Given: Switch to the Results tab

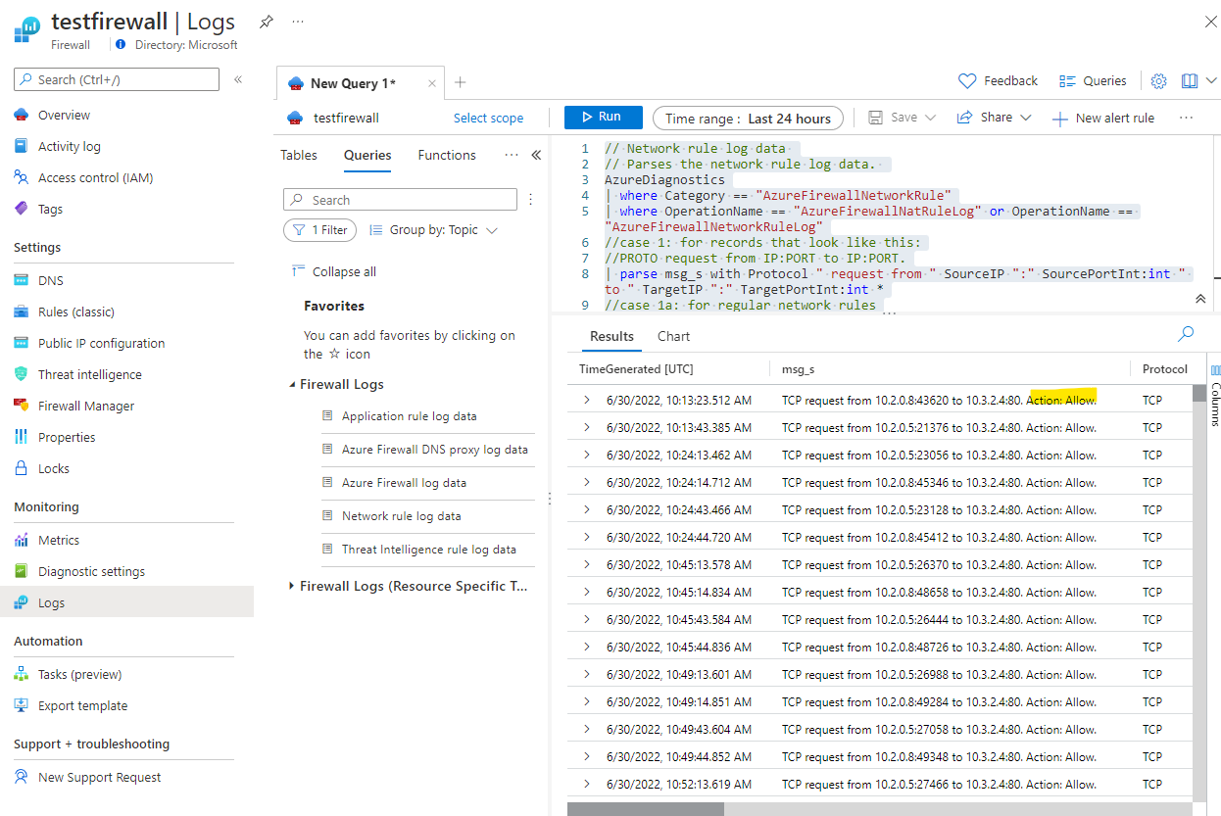Looking at the screenshot, I should click(x=612, y=336).
